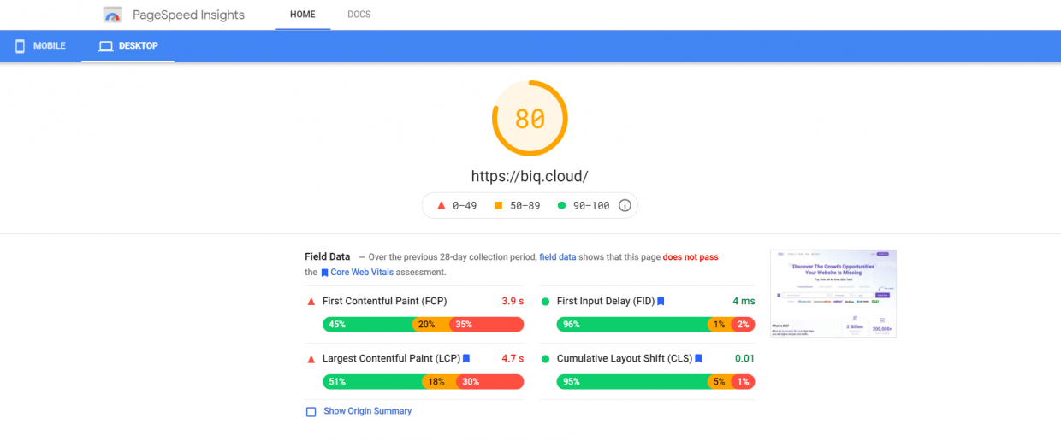This screenshot has width=1061, height=441.
Task: Click the score 80 gauge
Action: [530, 118]
